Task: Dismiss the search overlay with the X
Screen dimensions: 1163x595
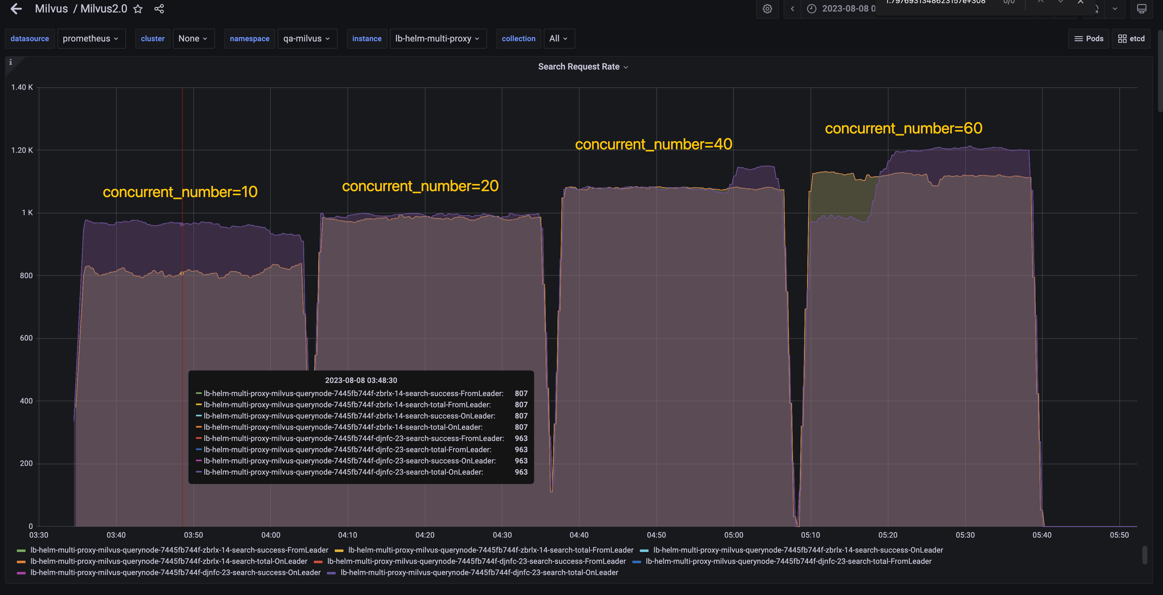Action: (1081, 2)
